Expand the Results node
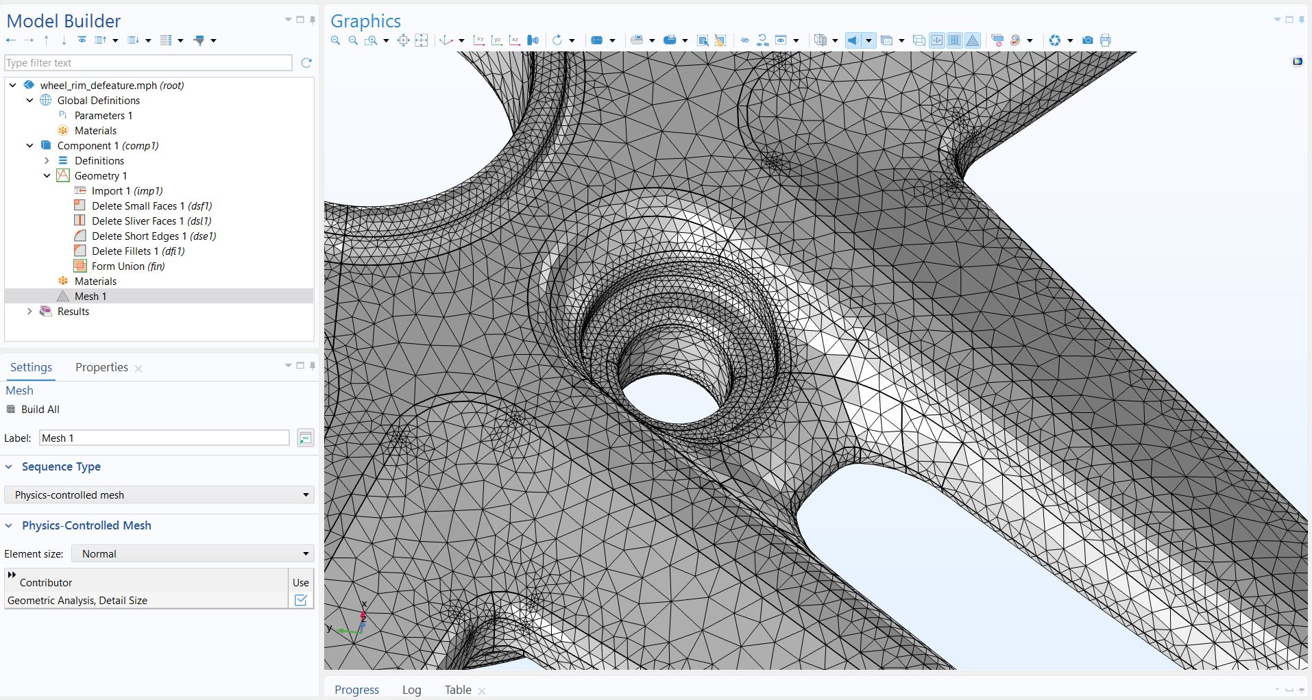This screenshot has width=1312, height=700. [29, 312]
